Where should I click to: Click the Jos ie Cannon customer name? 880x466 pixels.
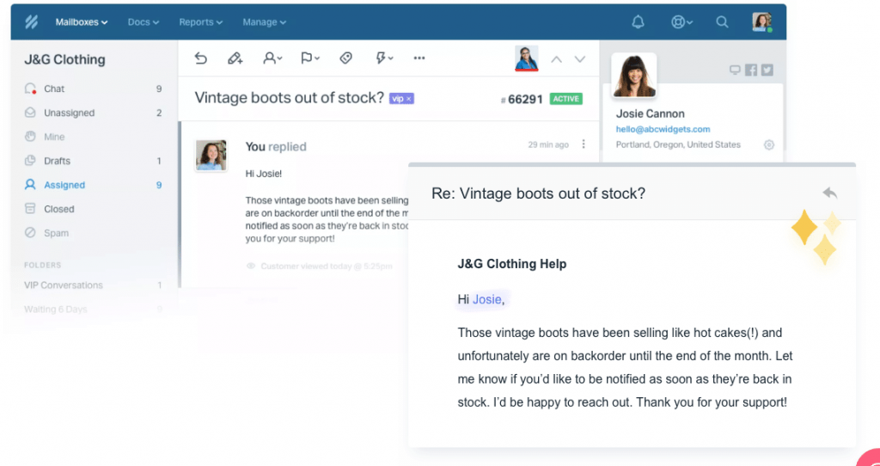(x=650, y=114)
